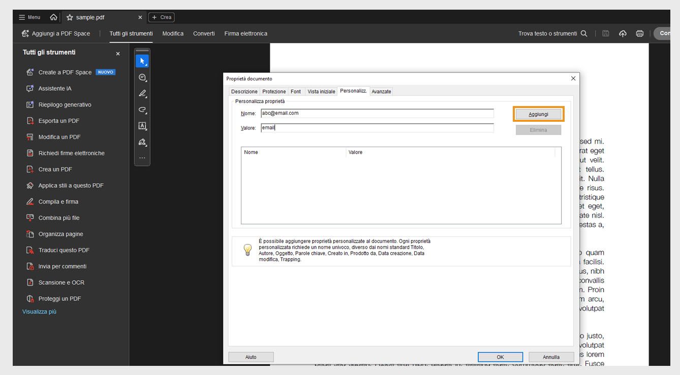Switch to the Avanzate tab

coord(381,91)
